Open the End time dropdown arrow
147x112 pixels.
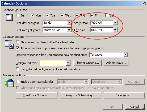tap(115, 30)
